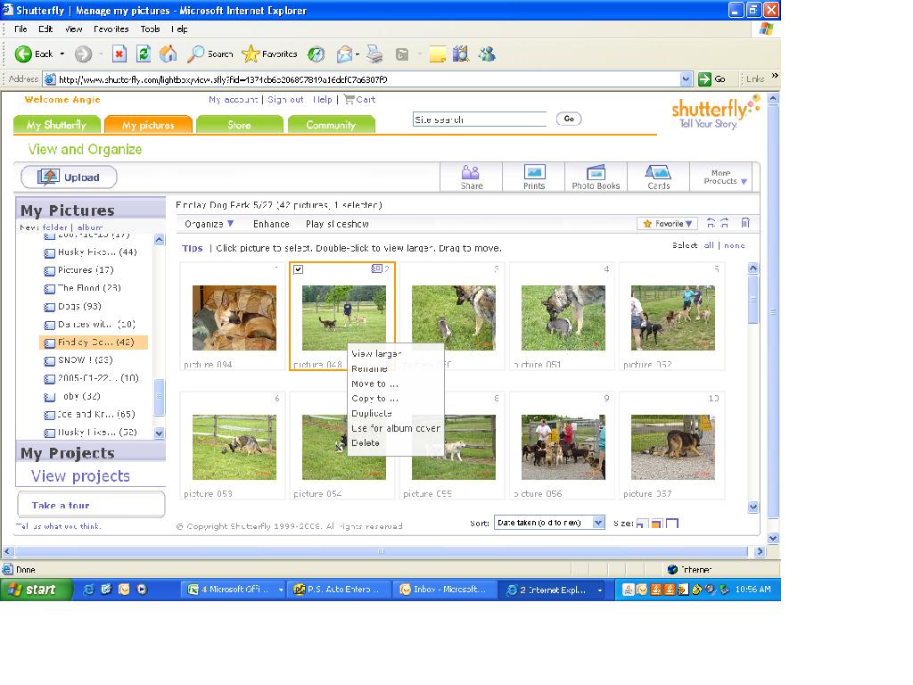The image size is (913, 685).
Task: Expand the Organize dropdown menu
Action: (x=210, y=224)
